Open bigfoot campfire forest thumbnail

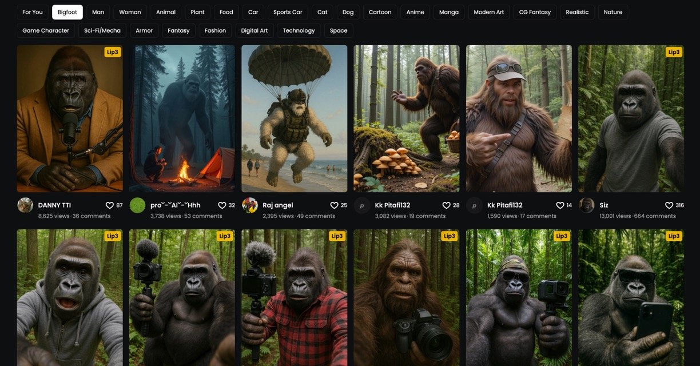click(x=182, y=118)
